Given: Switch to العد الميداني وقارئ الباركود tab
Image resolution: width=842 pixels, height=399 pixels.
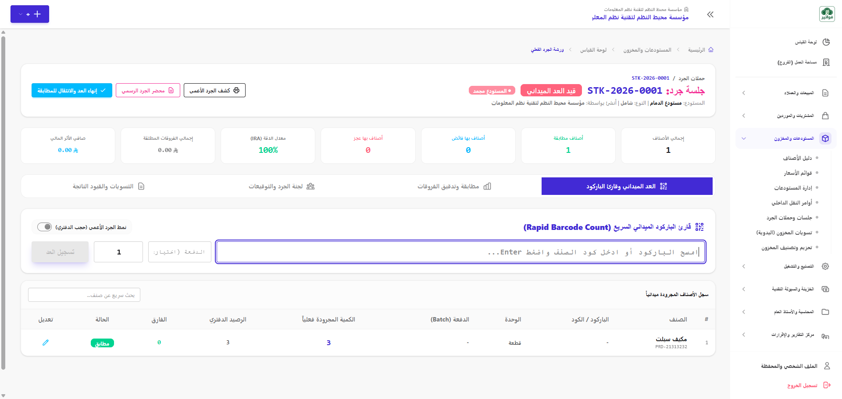Looking at the screenshot, I should [x=627, y=186].
